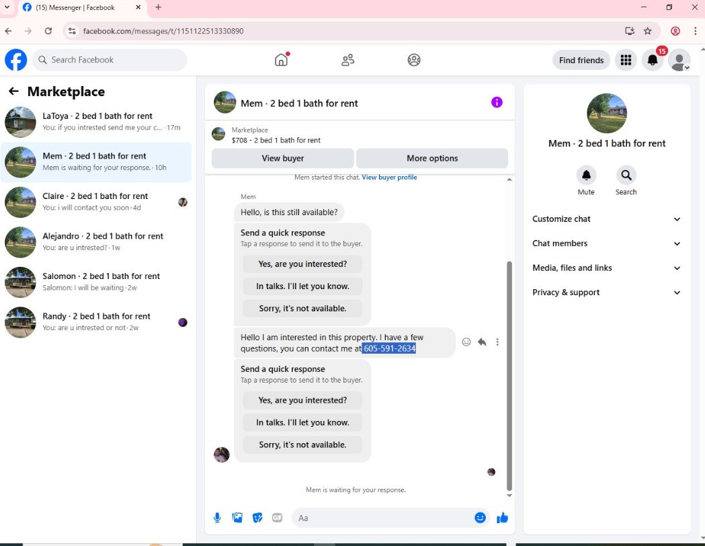Screen dimensions: 705x546
Task: Open the Facebook logo home link
Action: (x=15, y=60)
